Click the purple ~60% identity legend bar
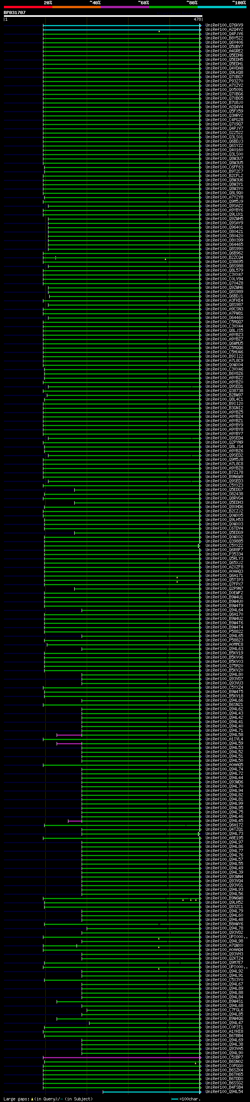Viewport: 250px width, 1102px height. [x=125, y=7]
